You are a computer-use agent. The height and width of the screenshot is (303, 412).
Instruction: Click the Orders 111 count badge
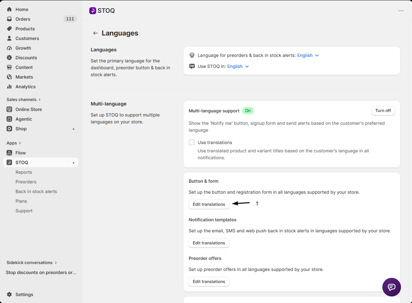click(x=70, y=19)
